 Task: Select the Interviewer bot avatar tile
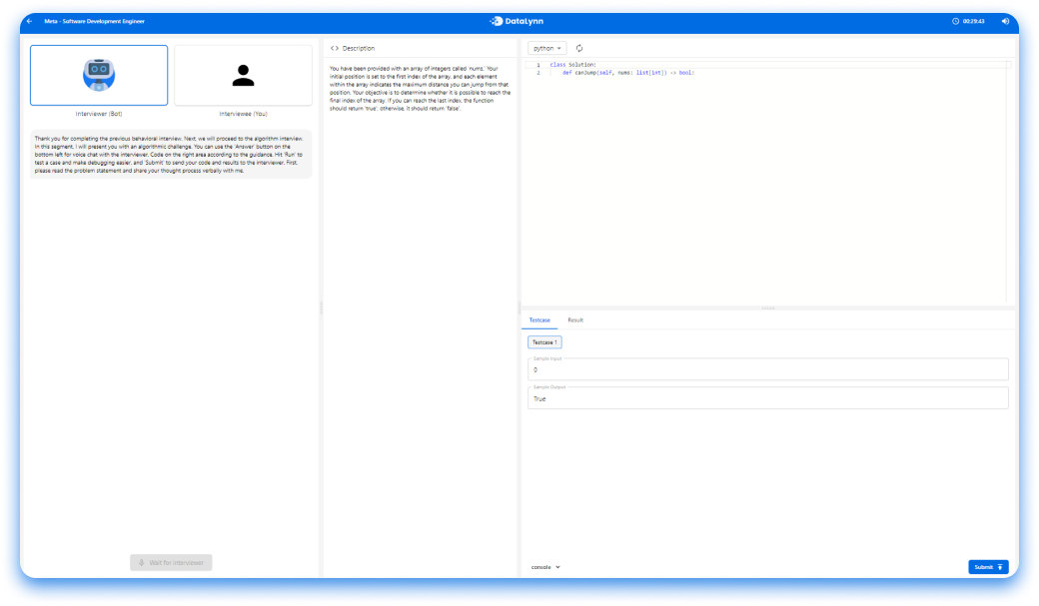99,75
